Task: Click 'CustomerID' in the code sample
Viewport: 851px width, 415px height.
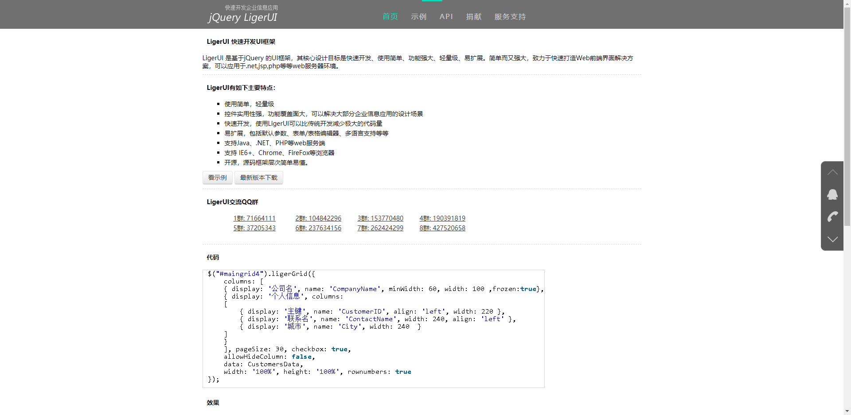Action: 362,311
